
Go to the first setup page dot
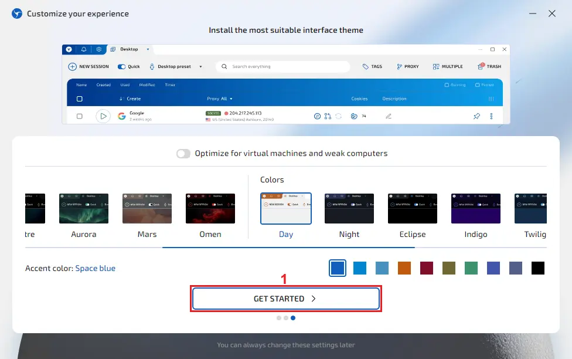coord(279,318)
